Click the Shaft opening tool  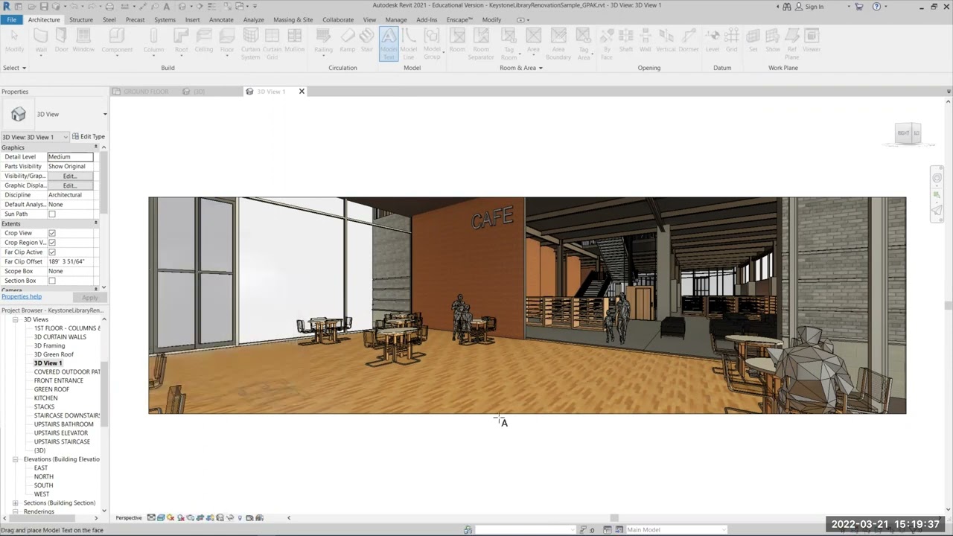[x=626, y=40]
